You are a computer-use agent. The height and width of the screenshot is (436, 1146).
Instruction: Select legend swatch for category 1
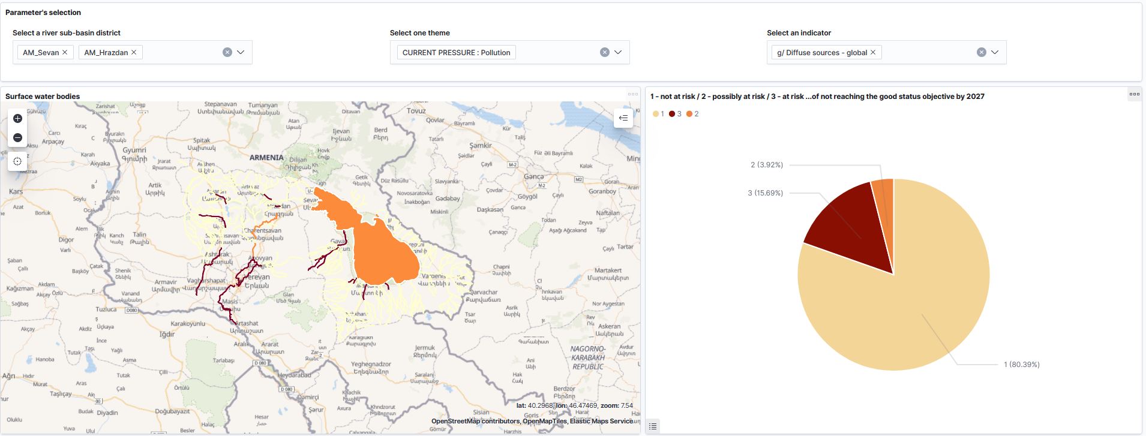click(656, 114)
